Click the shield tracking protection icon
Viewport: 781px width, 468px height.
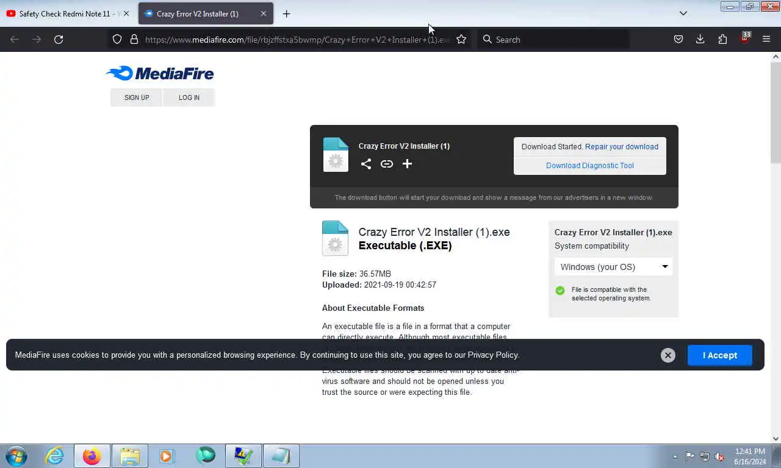coord(117,40)
